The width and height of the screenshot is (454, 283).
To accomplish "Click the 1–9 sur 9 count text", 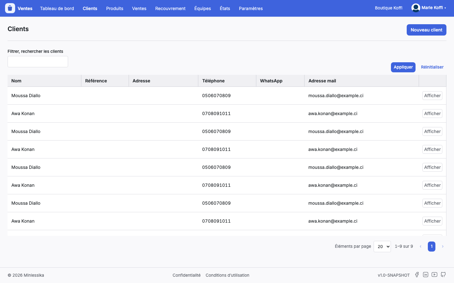I will click(404, 246).
